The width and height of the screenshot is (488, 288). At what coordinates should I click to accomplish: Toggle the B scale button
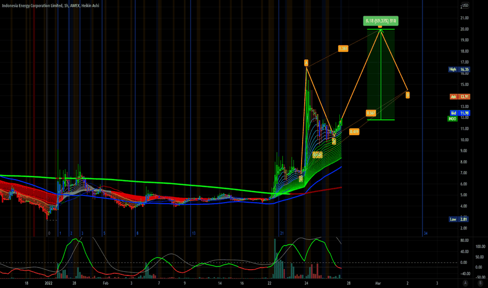pyautogui.click(x=480, y=283)
